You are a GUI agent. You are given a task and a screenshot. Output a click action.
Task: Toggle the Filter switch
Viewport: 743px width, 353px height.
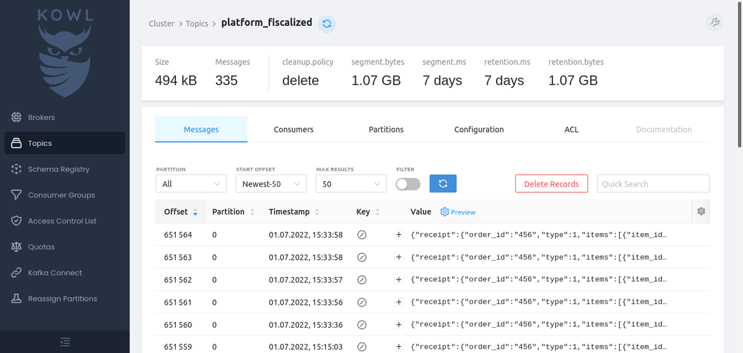[x=408, y=184]
